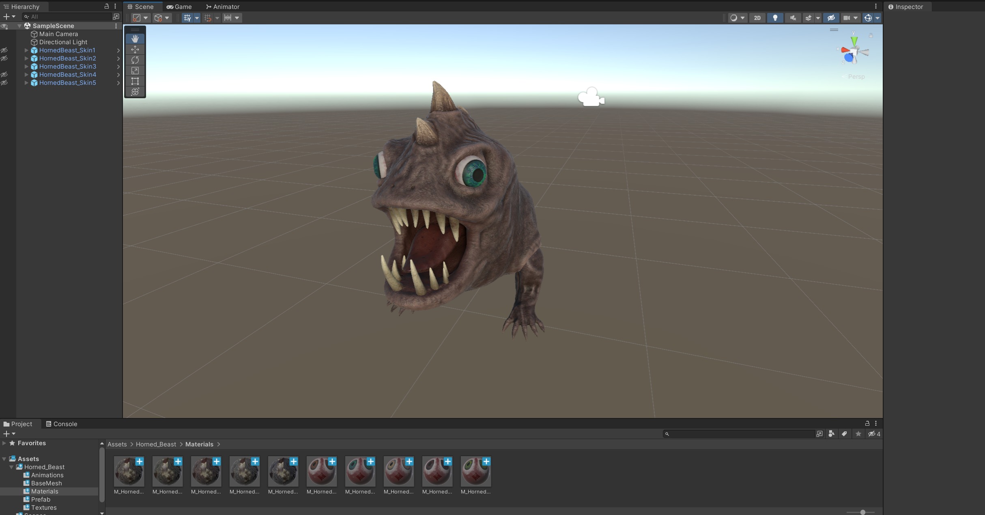Open Hierarchy panel more options menu
The height and width of the screenshot is (515, 985).
tap(115, 6)
